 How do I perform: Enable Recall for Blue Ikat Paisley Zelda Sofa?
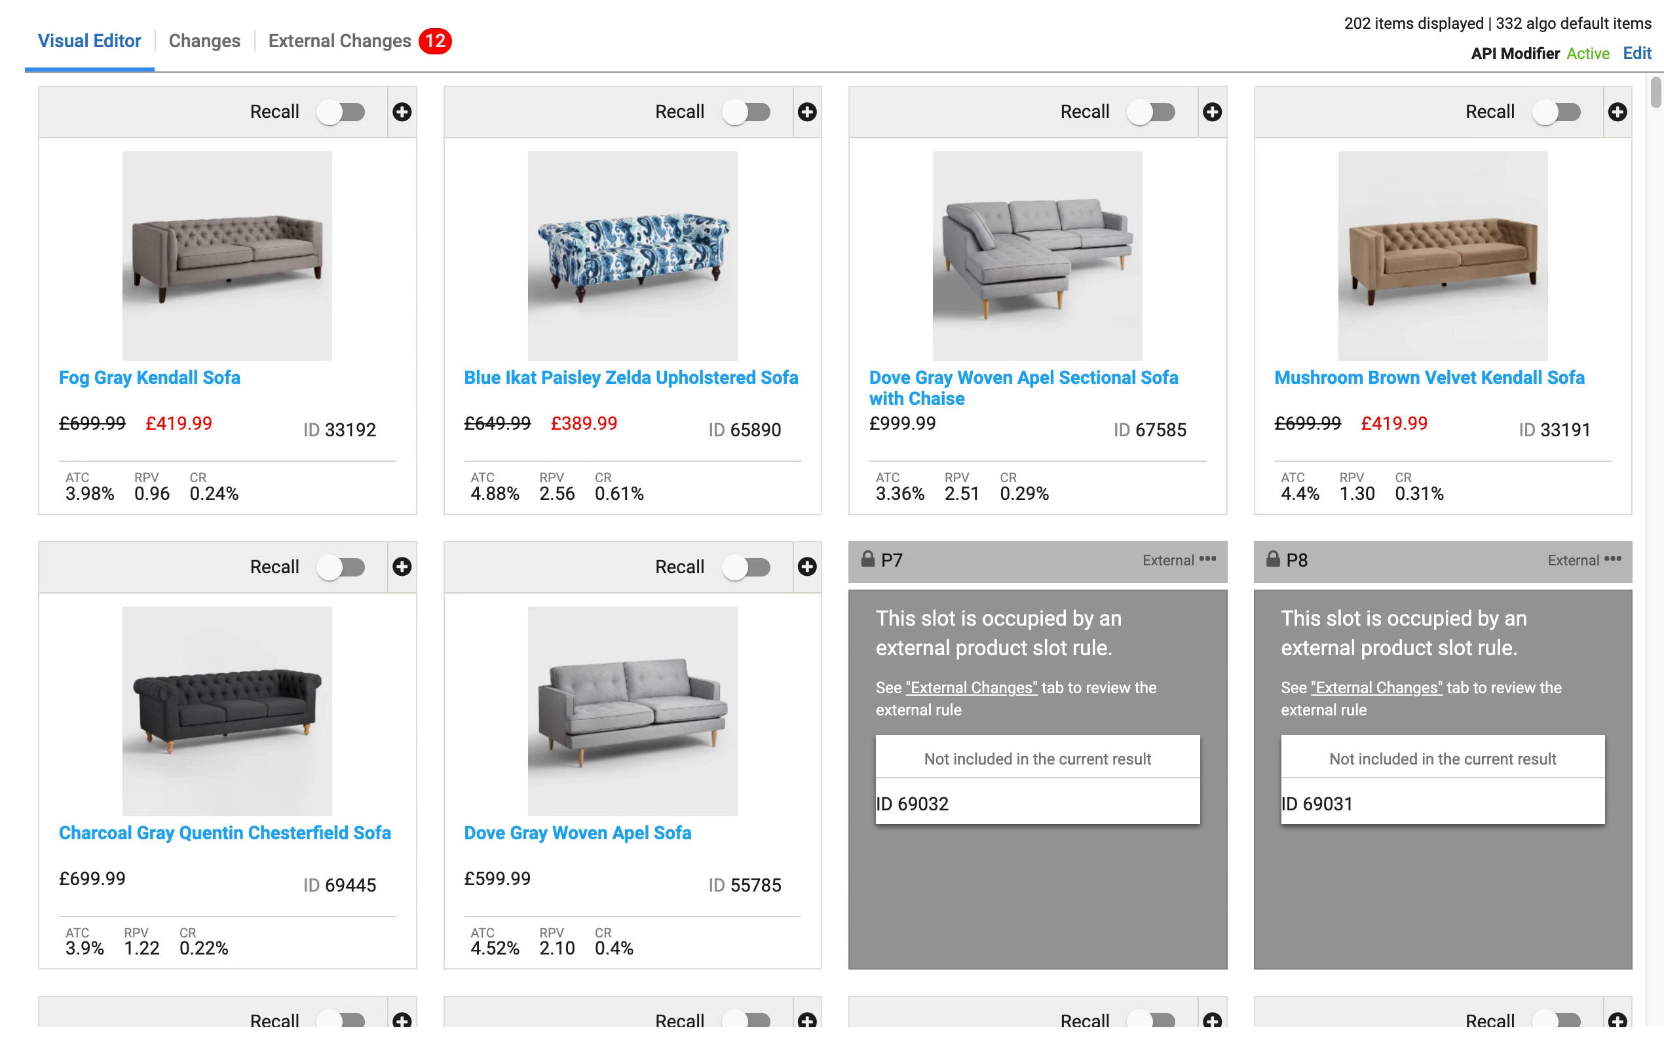747,112
